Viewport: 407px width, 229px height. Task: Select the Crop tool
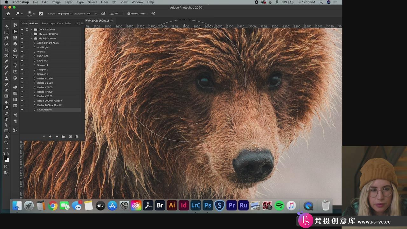[6, 50]
